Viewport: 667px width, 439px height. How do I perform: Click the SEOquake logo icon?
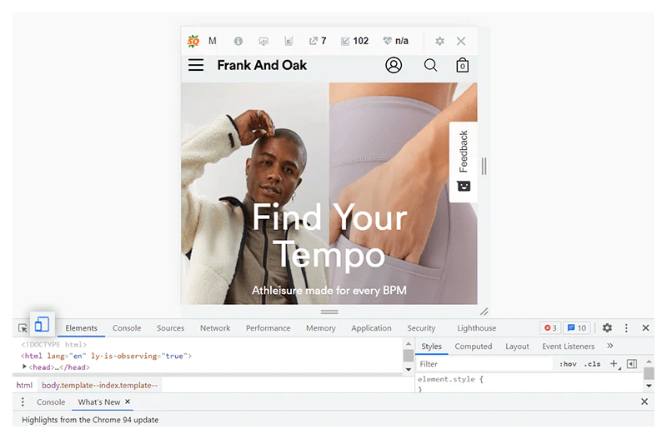coord(193,41)
